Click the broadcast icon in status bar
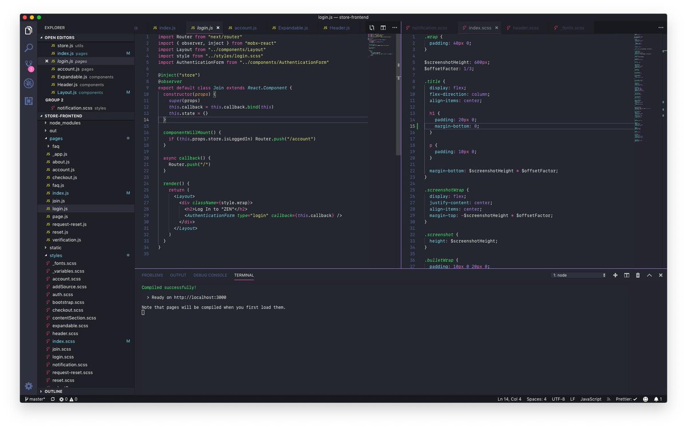The height and width of the screenshot is (429, 687). point(609,399)
